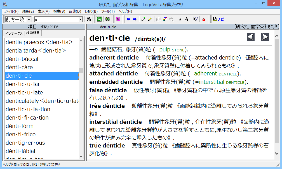Viewport: 282px width, 169px height.
Task: Click results list scroll up arrow
Action: click(x=81, y=41)
